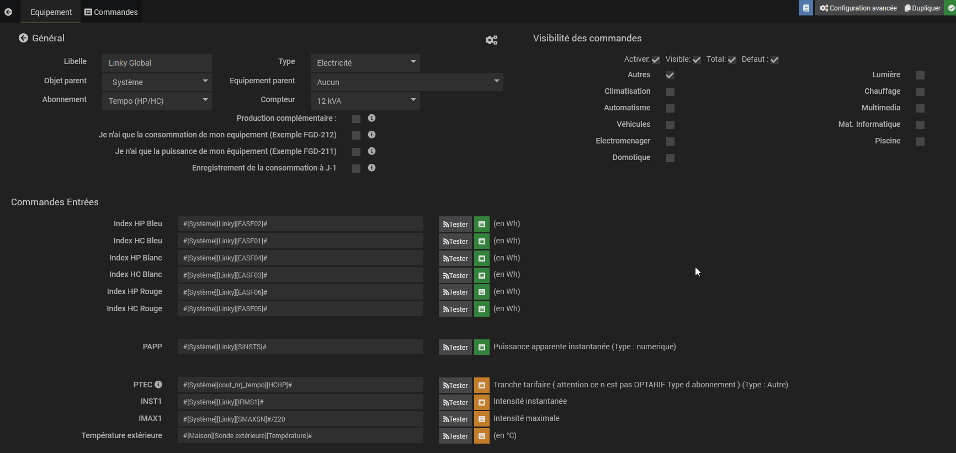Open command picker for Index HC Rouge

(x=482, y=309)
